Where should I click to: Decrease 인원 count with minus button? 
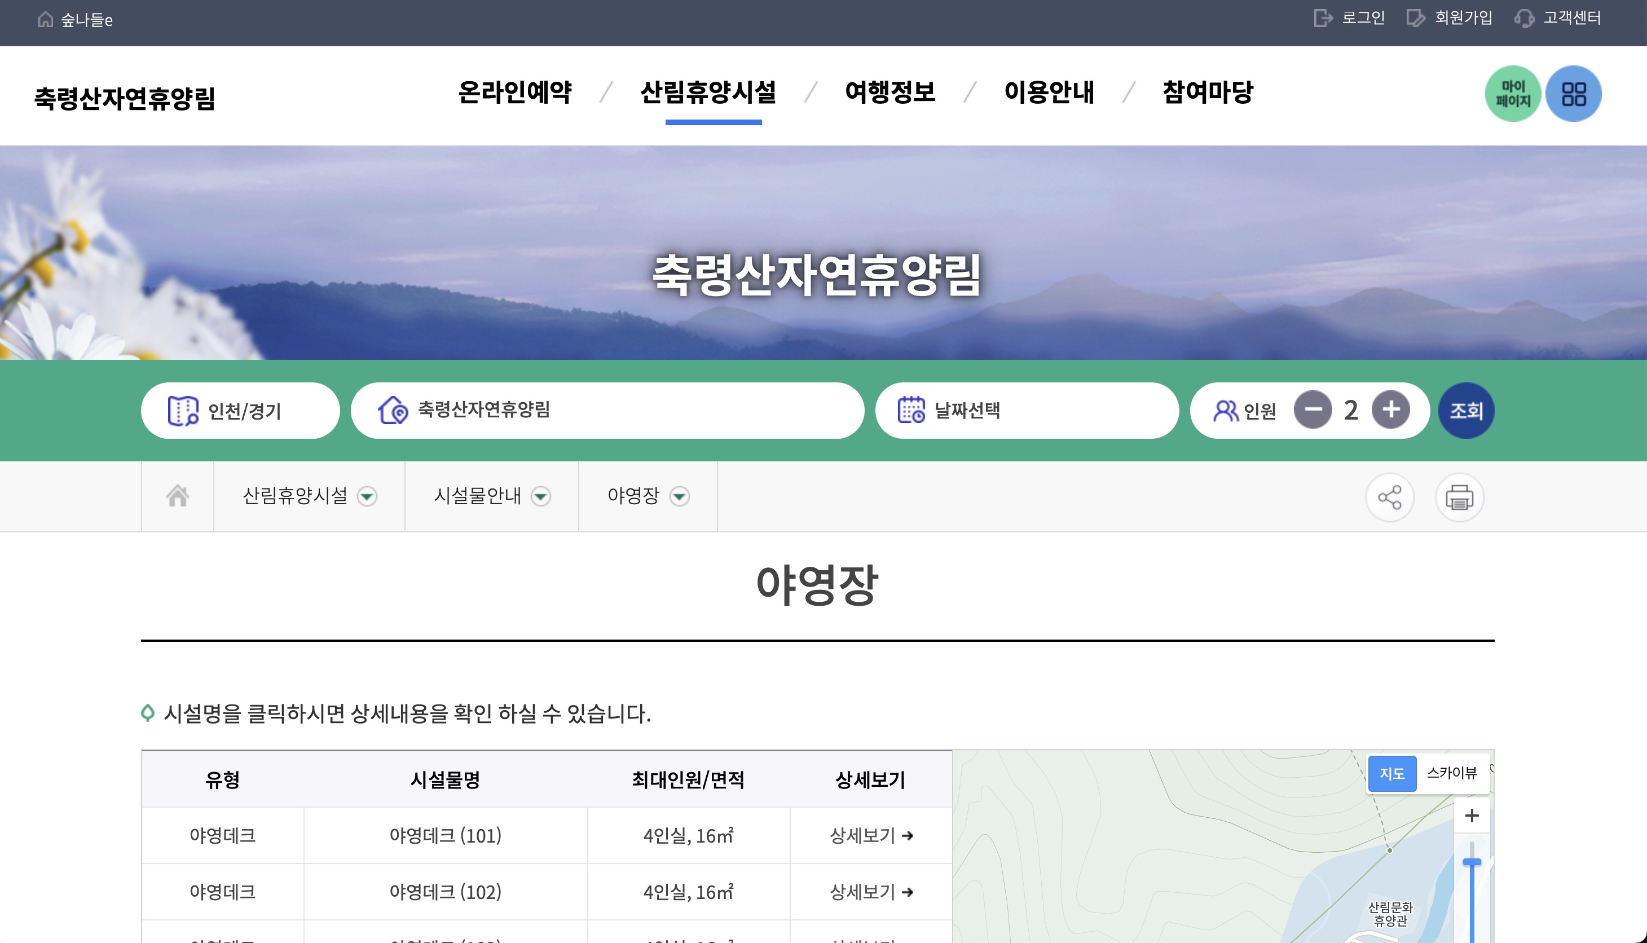click(x=1313, y=410)
